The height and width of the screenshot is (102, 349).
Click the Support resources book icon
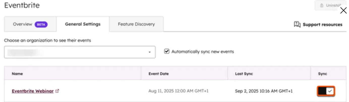297,24
